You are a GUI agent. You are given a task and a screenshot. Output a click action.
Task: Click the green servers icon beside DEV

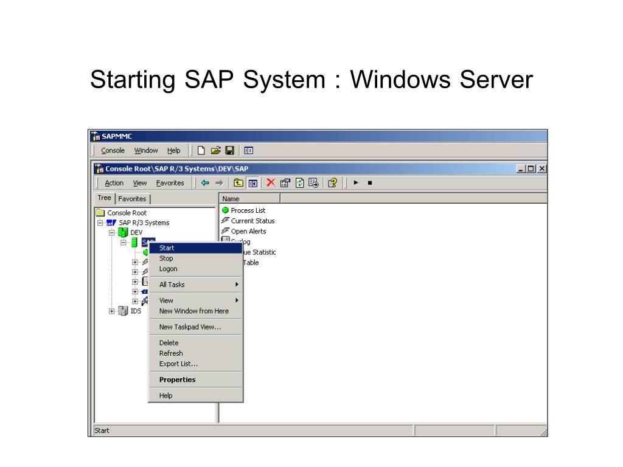pyautogui.click(x=123, y=232)
